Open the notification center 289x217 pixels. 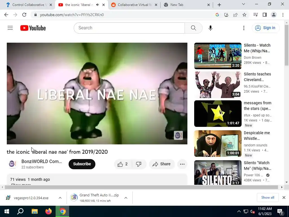click(x=280, y=212)
